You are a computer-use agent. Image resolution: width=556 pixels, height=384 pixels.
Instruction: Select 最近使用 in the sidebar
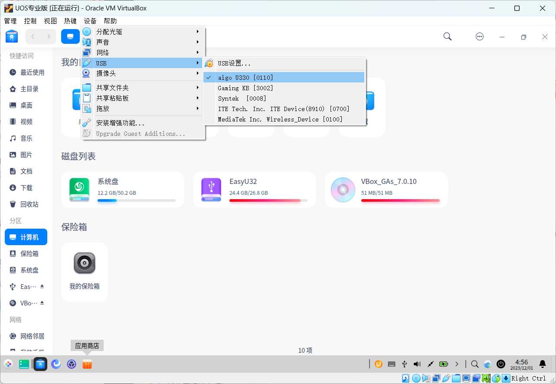26,72
